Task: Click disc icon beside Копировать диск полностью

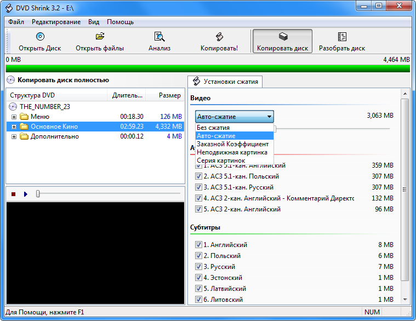Action: click(x=10, y=80)
